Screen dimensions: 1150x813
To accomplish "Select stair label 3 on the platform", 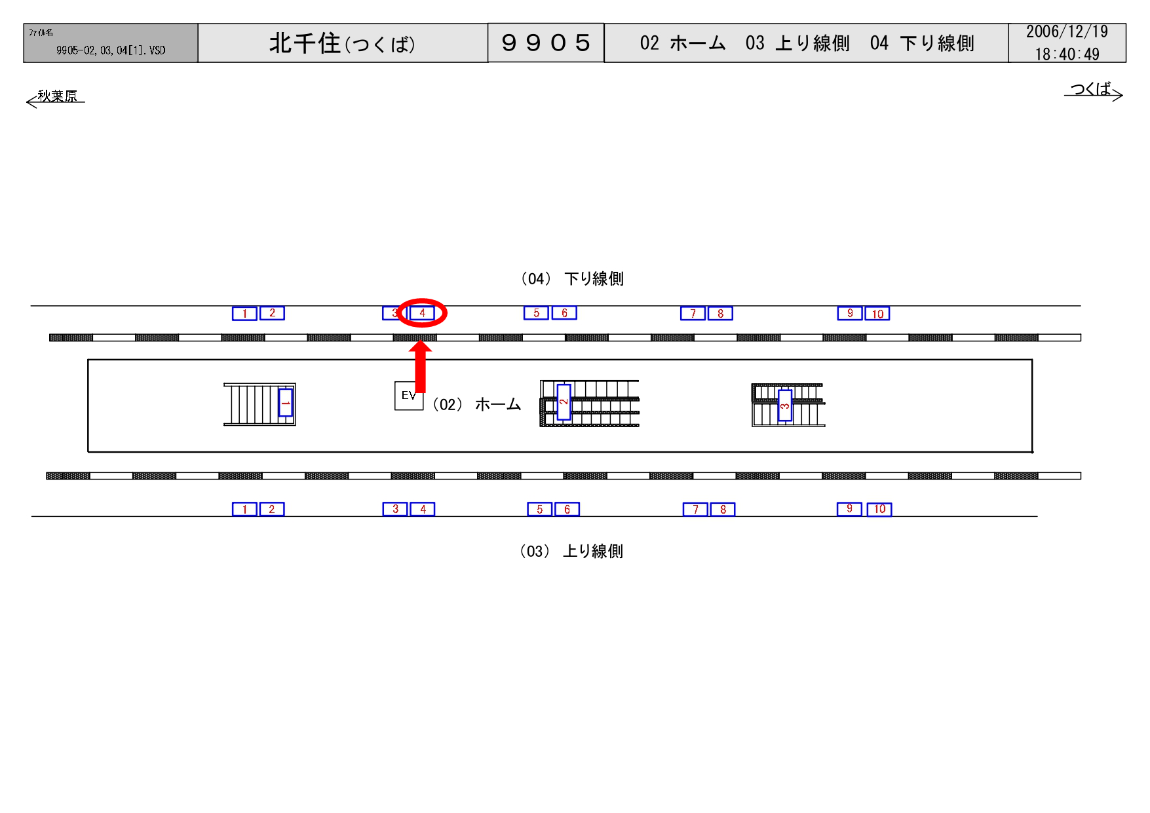I will pos(784,406).
